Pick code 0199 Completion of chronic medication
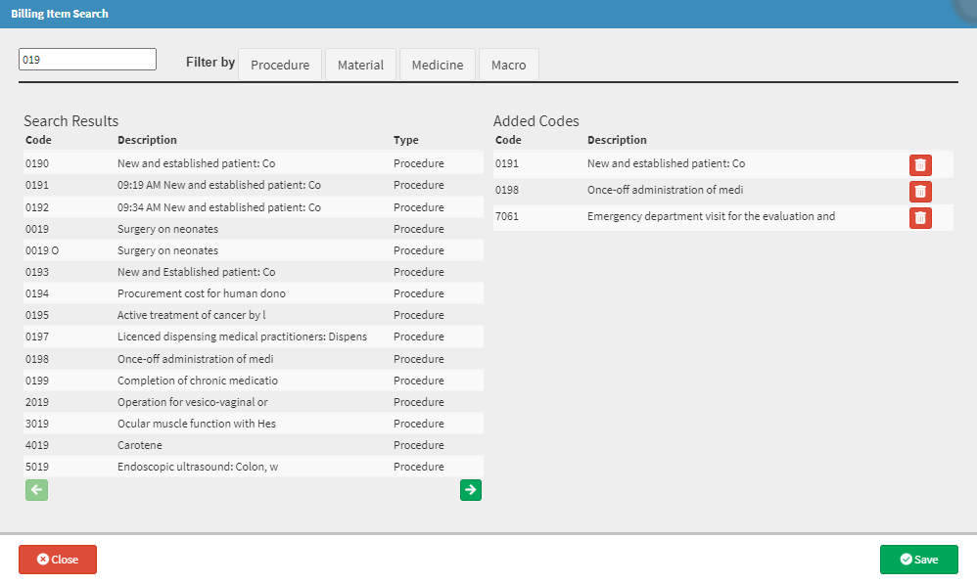Image resolution: width=977 pixels, height=584 pixels. tap(253, 380)
